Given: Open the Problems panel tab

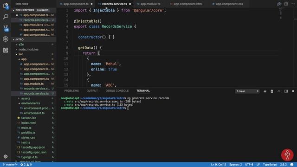Looking at the screenshot, I should coord(71,91).
